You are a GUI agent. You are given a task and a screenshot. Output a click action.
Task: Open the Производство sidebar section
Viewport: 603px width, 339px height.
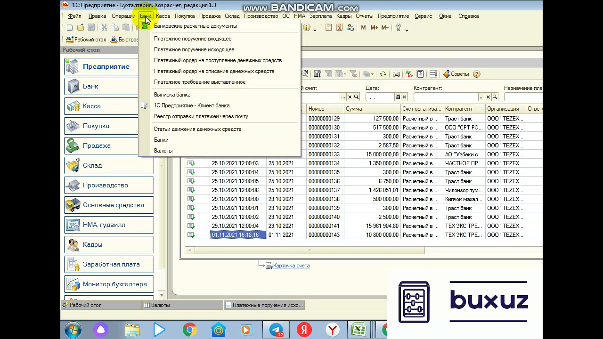point(109,185)
